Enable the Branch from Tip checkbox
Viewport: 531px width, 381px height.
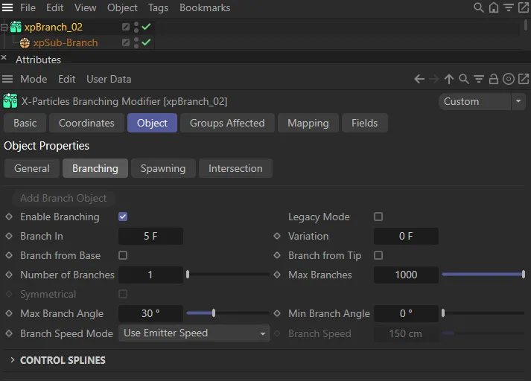click(378, 255)
